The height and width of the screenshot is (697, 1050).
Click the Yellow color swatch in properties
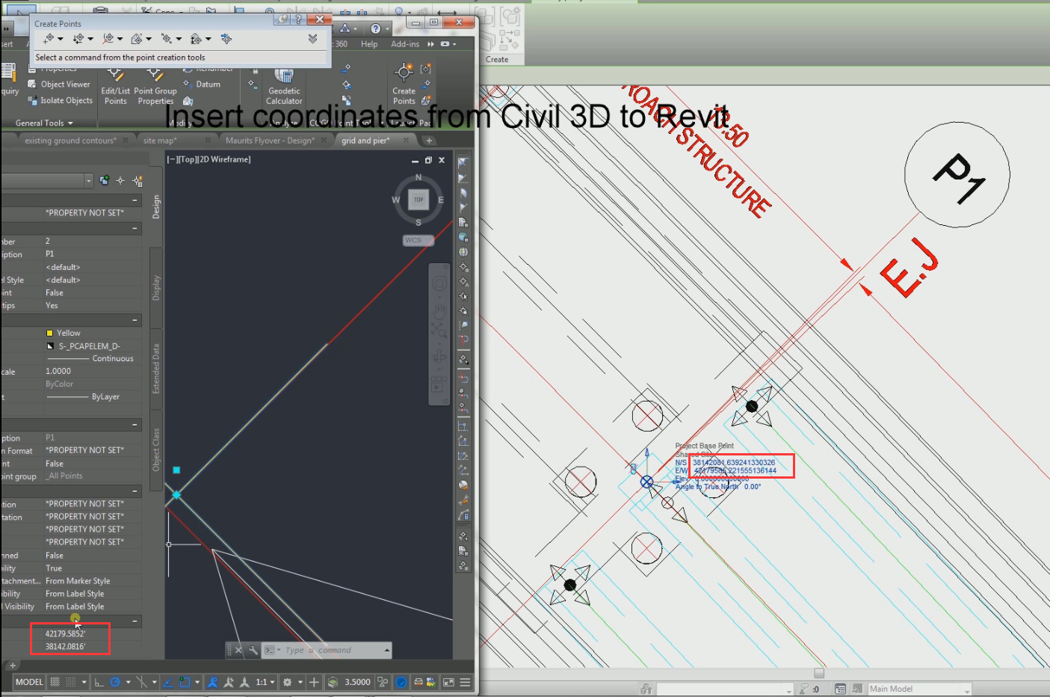(50, 332)
